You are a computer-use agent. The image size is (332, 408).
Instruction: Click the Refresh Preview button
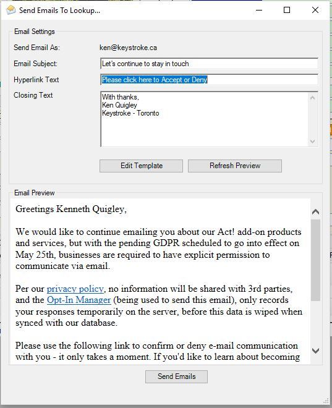click(x=235, y=166)
